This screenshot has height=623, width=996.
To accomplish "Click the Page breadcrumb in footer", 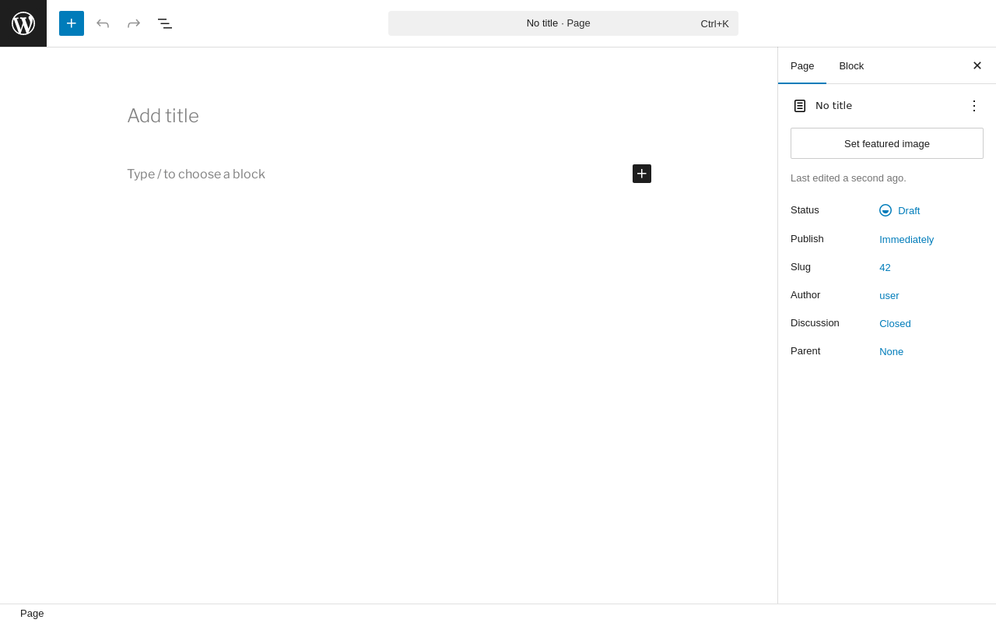I will click(32, 614).
